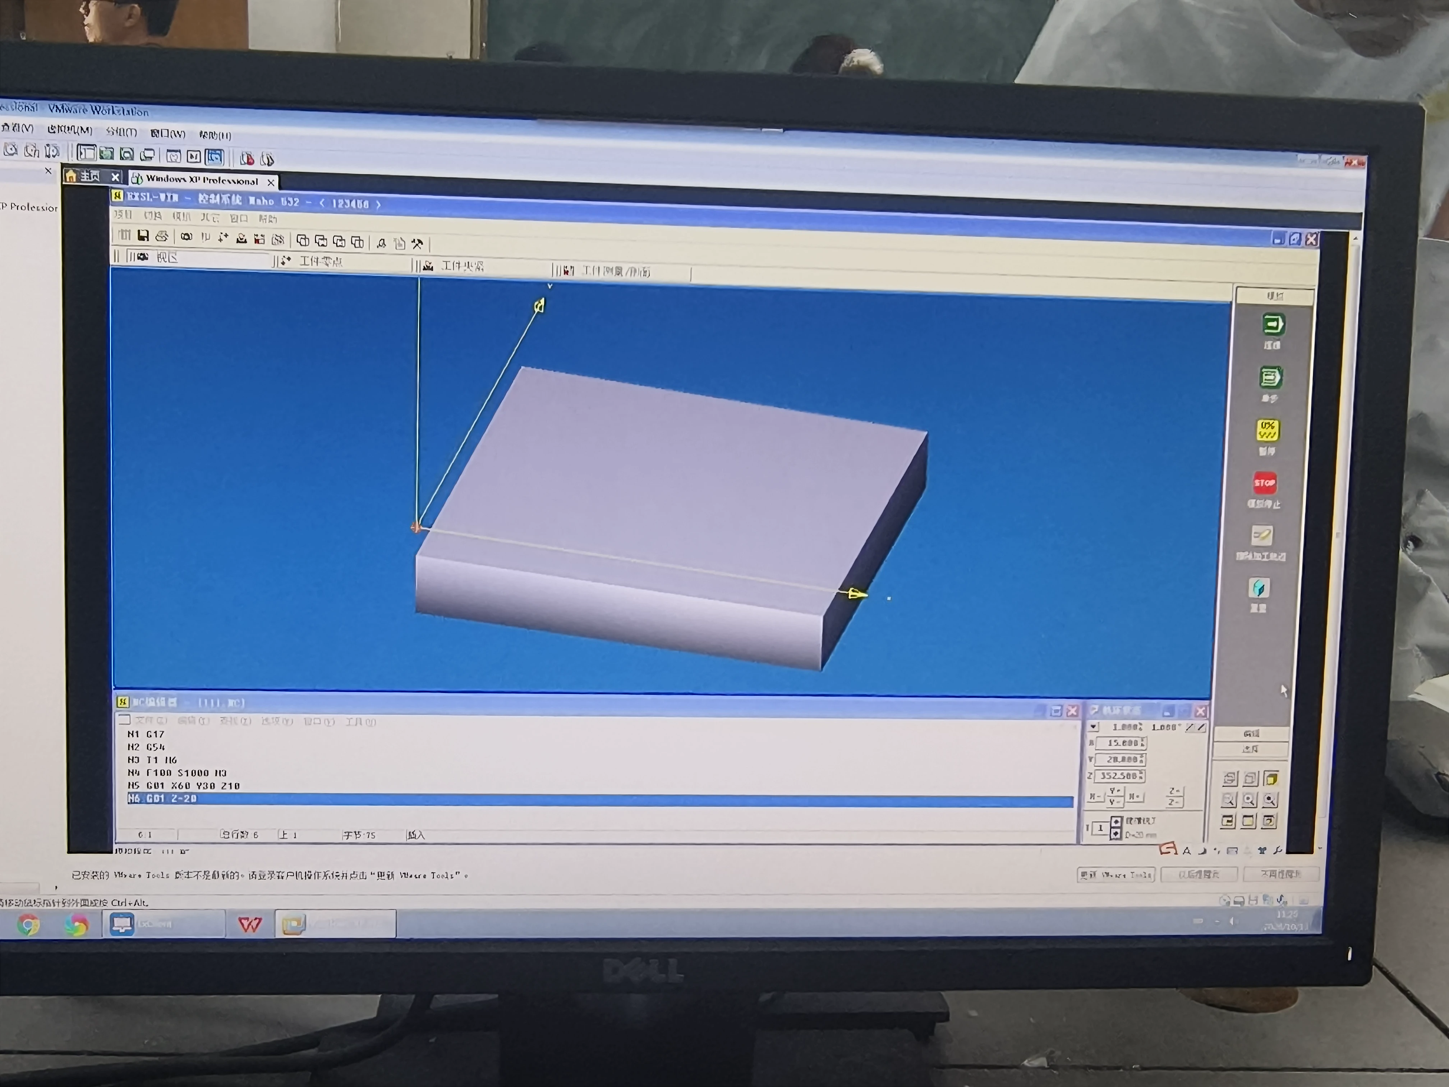The height and width of the screenshot is (1087, 1449).
Task: Open the dropdown arrow in position panel
Action: 1094,726
